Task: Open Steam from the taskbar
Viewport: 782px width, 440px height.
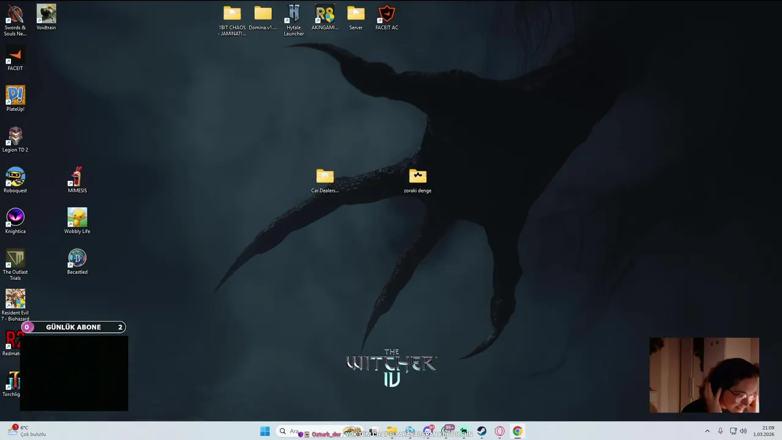Action: pos(482,431)
